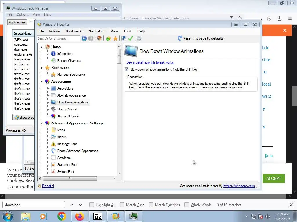Viewport: 297px width, 222px height.
Task: Click the green checkmark toolbar icon
Action: click(x=131, y=38)
